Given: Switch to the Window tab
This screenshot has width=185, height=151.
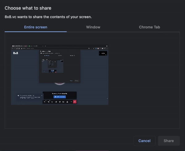Looking at the screenshot, I should pos(93,27).
